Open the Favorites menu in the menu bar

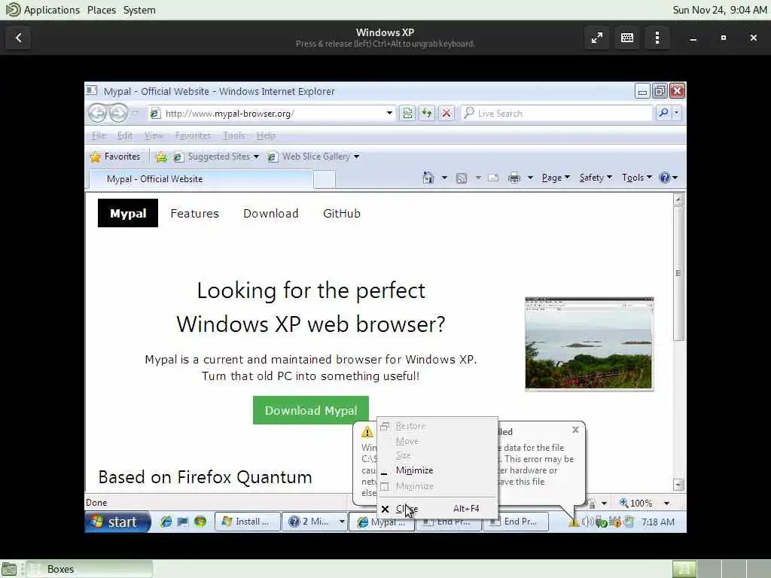click(193, 135)
